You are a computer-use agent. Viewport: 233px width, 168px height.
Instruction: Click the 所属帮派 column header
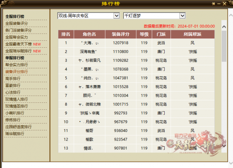click(193, 34)
